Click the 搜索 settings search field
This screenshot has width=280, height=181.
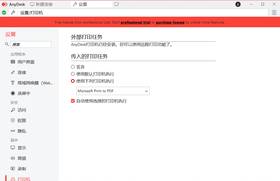31,44
